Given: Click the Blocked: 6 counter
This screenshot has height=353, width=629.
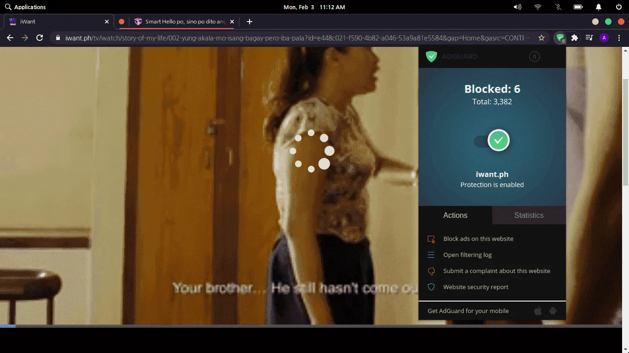Looking at the screenshot, I should pos(492,89).
